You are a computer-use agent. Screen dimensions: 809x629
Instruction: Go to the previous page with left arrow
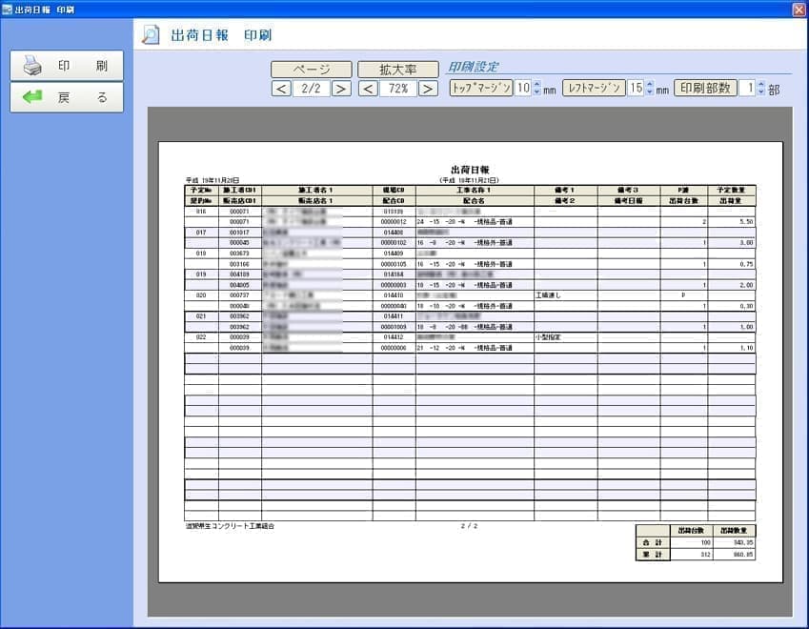281,89
